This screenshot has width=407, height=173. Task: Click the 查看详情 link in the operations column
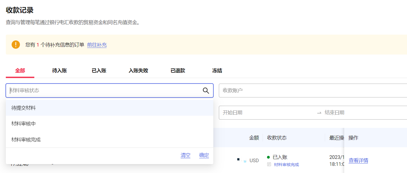click(358, 161)
